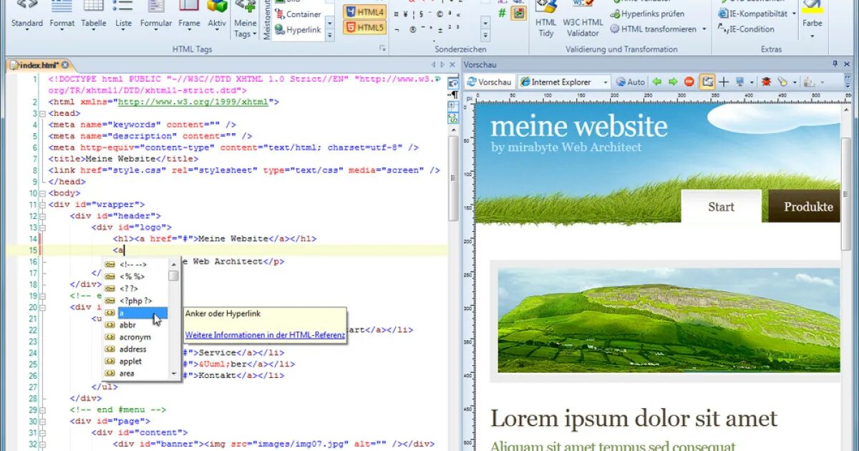Select 'acronym' in autocomplete list

pos(135,337)
